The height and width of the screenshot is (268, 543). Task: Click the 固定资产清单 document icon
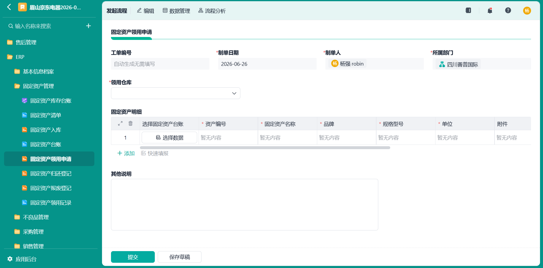pos(25,115)
